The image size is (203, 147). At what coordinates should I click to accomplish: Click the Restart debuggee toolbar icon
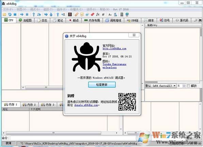tap(10, 15)
